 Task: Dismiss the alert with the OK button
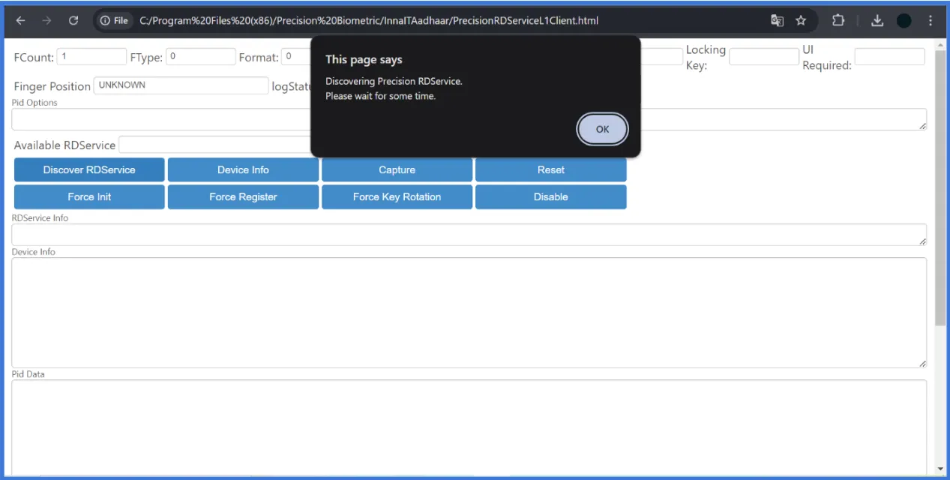click(602, 129)
